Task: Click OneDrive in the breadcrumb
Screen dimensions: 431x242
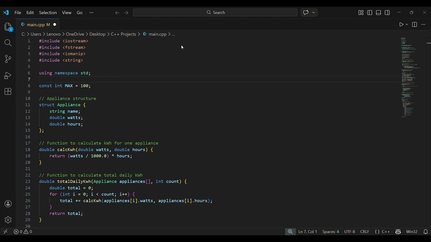Action: coord(75,34)
